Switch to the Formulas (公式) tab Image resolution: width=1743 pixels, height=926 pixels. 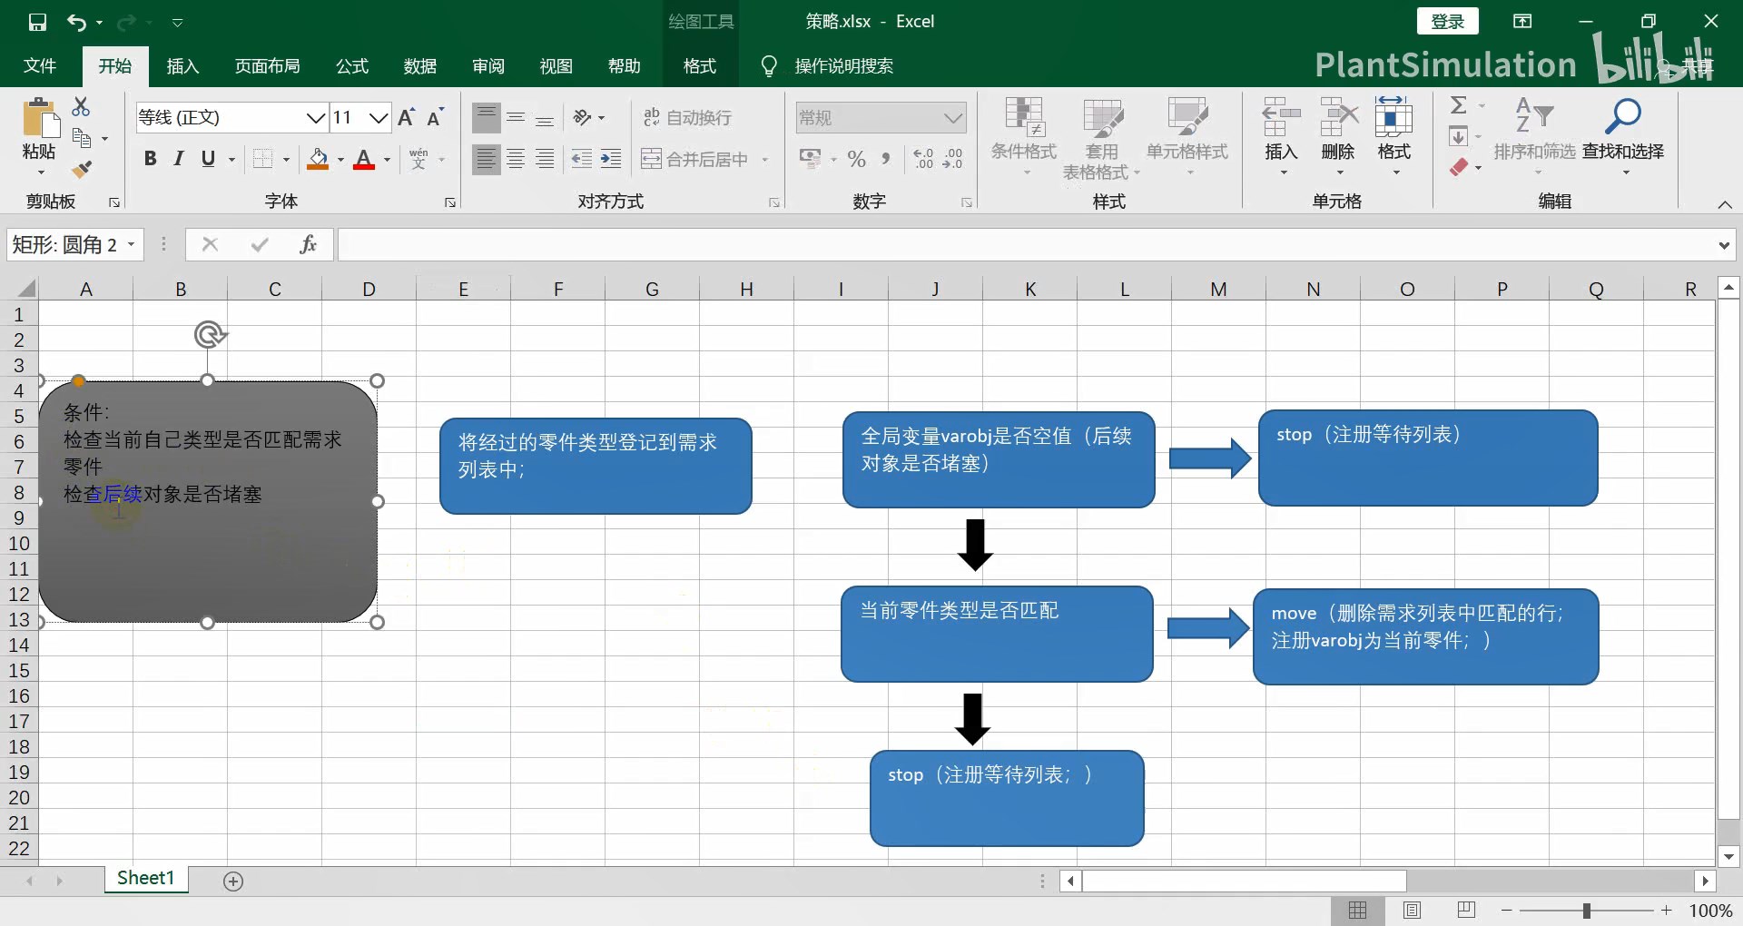(x=352, y=66)
